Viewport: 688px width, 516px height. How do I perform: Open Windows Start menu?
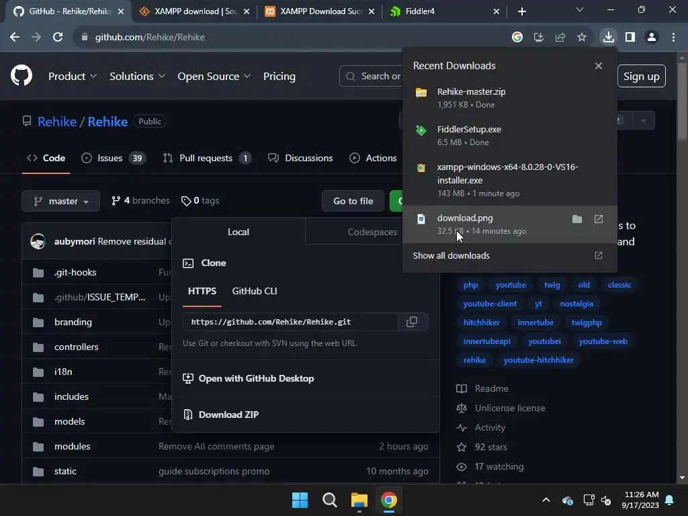click(300, 500)
